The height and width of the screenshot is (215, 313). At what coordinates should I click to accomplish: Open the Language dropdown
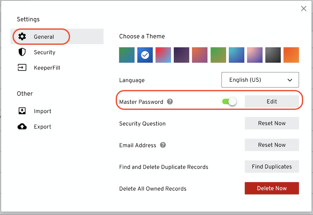(260, 80)
